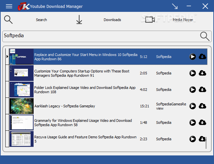The width and height of the screenshot is (214, 164).
Task: Click Softpedia channel in the Folder Lock row
Action: pos(164,90)
